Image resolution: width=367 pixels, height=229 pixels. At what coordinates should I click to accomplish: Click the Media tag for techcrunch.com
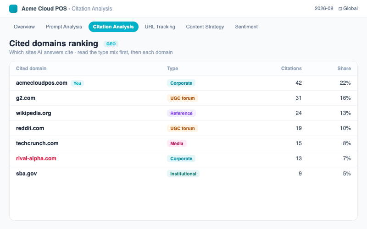tap(177, 143)
